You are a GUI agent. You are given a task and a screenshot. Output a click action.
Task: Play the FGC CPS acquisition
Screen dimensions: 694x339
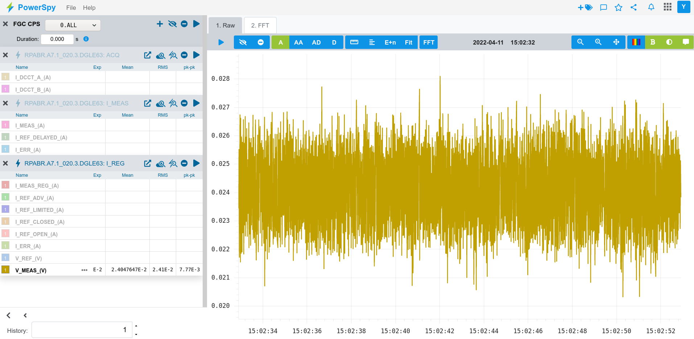(196, 24)
